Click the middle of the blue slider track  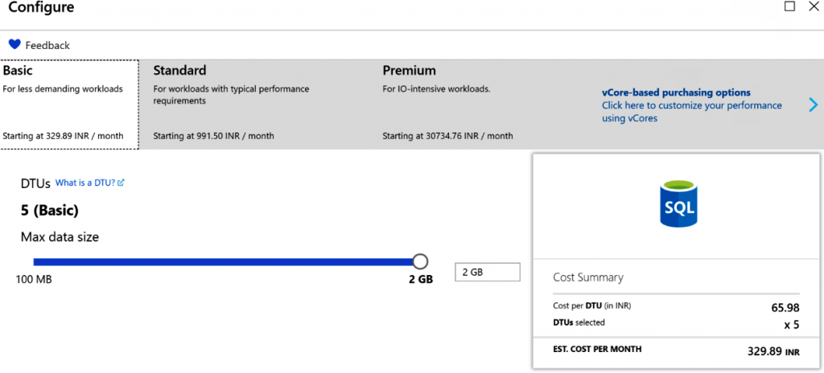pos(224,261)
